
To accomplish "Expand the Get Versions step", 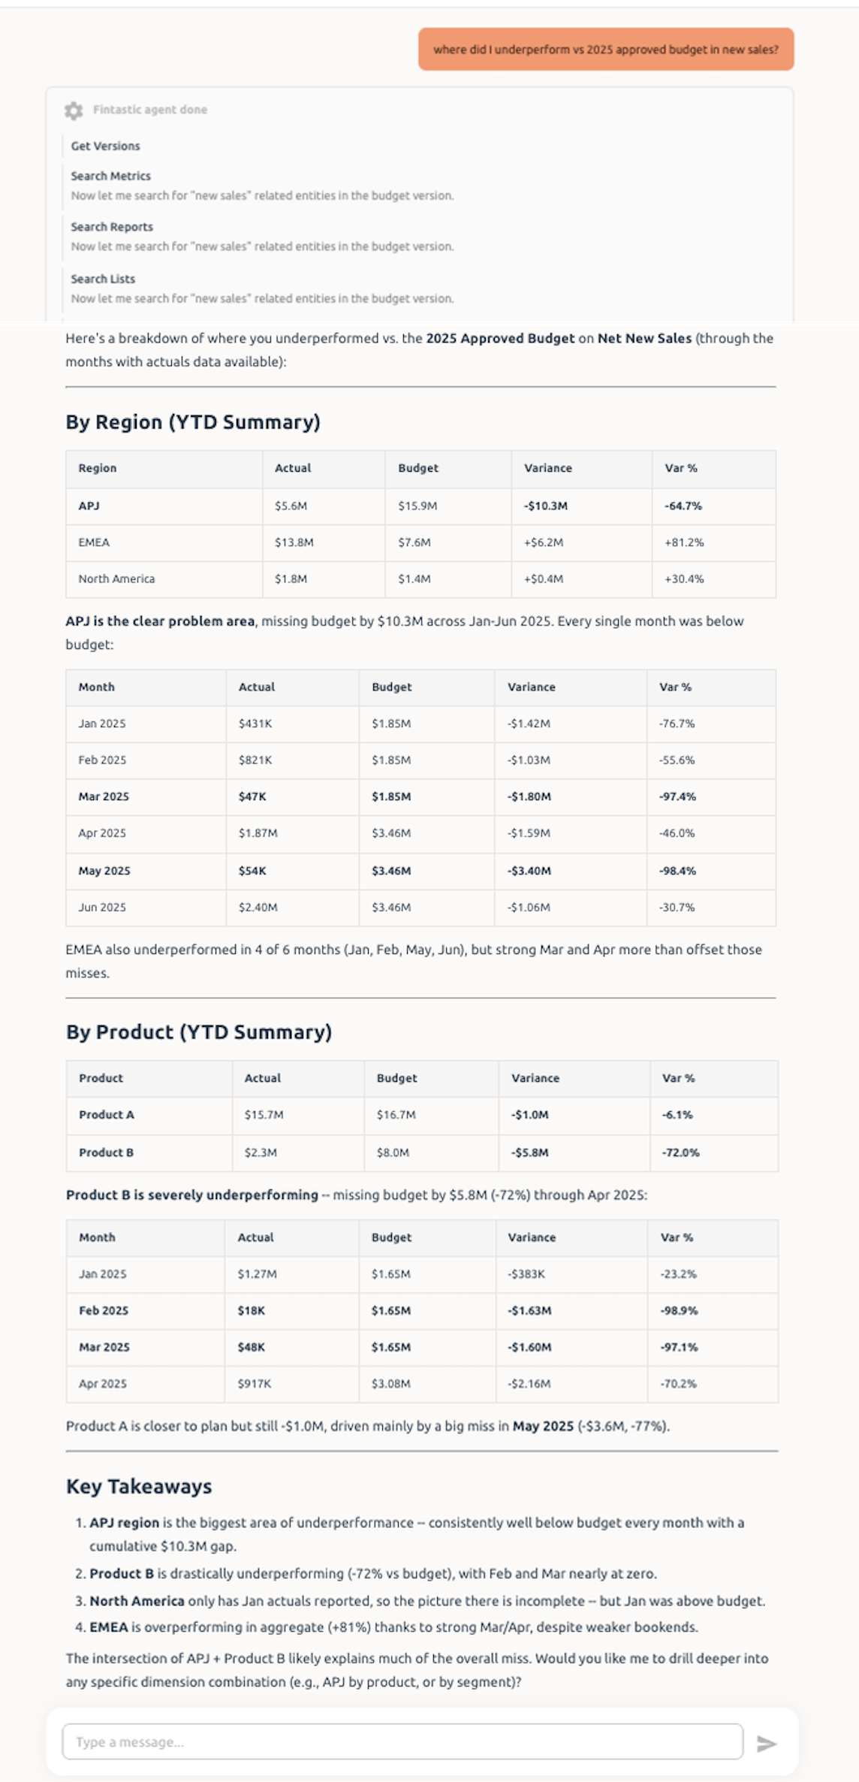I will click(x=105, y=146).
